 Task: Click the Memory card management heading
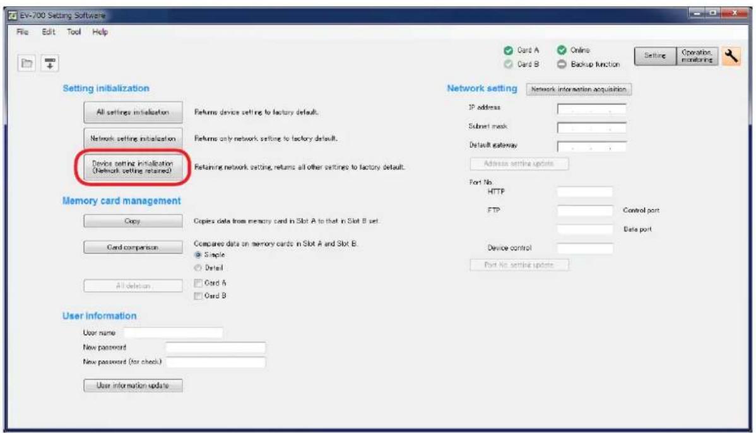tap(122, 201)
